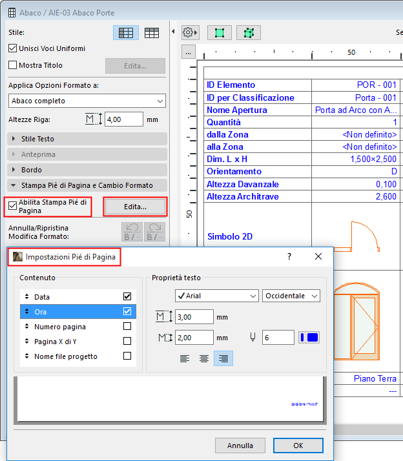Select the Nome Apertura row label
Image resolution: width=403 pixels, height=461 pixels.
click(x=258, y=110)
